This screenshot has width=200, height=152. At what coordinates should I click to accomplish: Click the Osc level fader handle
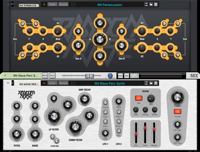point(136,134)
